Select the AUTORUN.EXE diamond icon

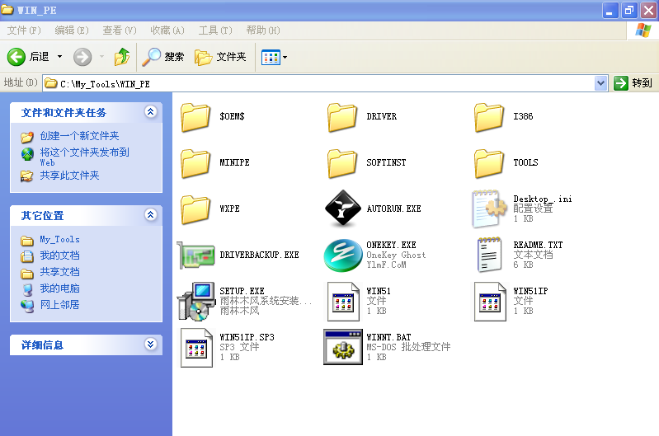pos(342,209)
